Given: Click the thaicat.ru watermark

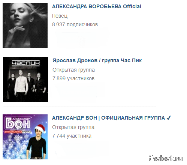Looking at the screenshot, I should 166,159.
